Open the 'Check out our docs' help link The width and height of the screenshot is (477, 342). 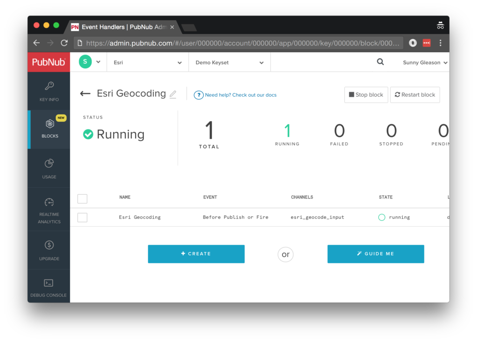click(x=240, y=95)
